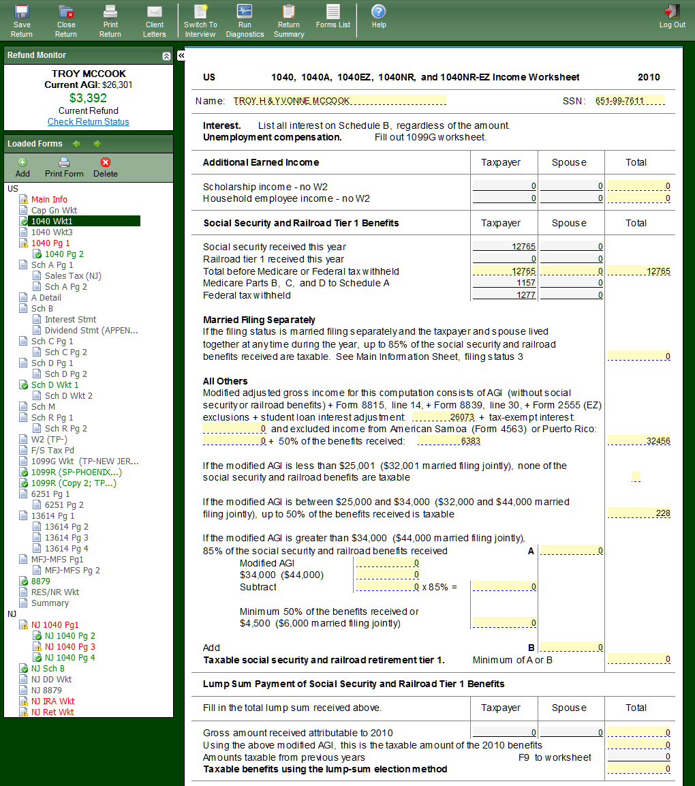Delete the selected form
The height and width of the screenshot is (786, 695).
tap(105, 167)
